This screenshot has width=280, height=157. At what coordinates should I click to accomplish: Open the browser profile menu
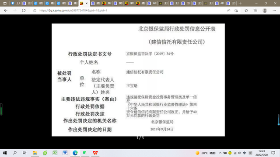(x=265, y=10)
